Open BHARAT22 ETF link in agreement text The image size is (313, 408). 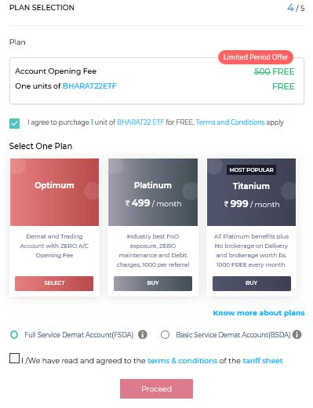pyautogui.click(x=140, y=122)
